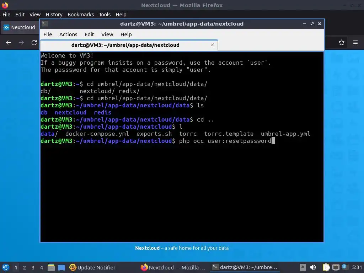Image resolution: width=364 pixels, height=273 pixels.
Task: Open the Firefox hamburger application menu
Action: coord(355,42)
